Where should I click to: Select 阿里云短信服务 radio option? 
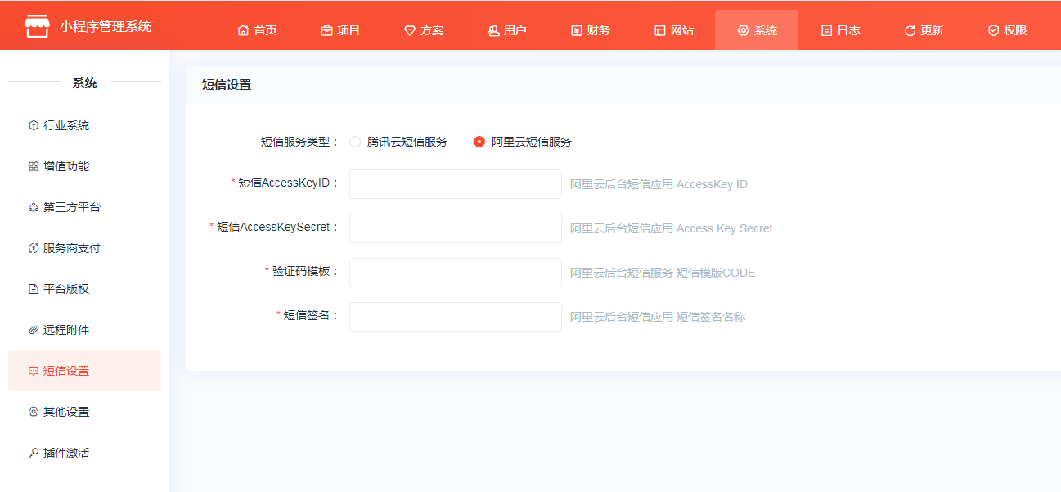click(x=479, y=142)
